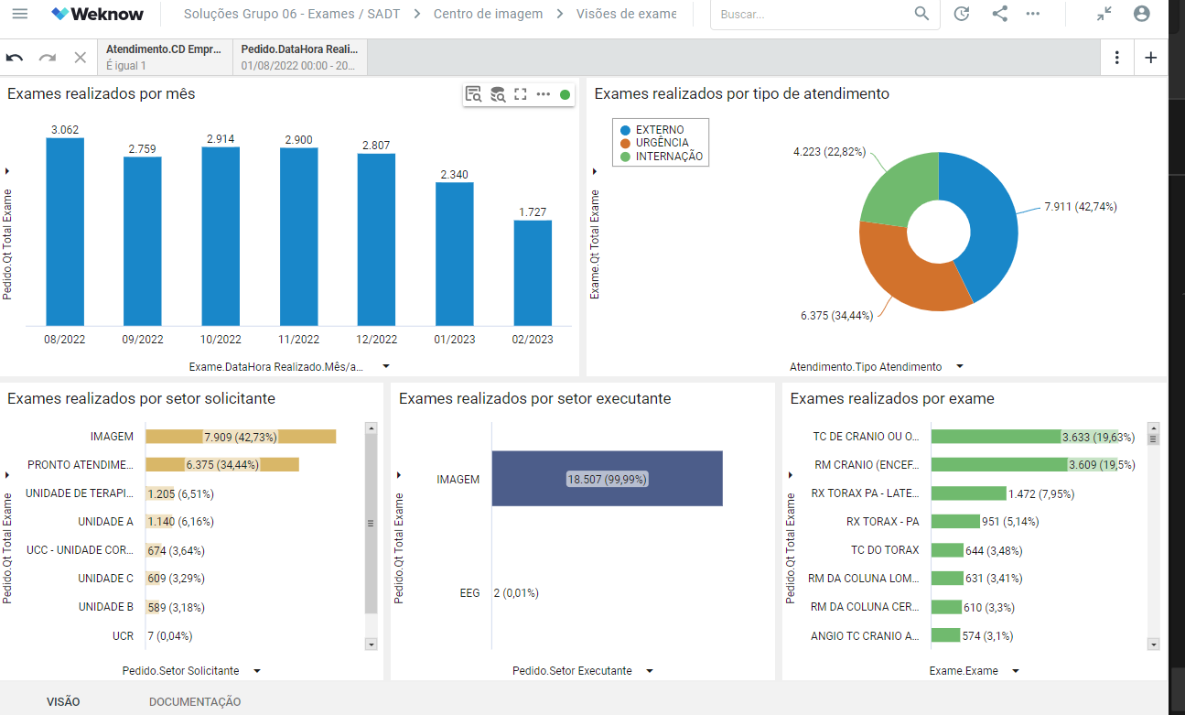
Task: Click exames por exame scrollbar up arrow
Action: (x=1153, y=428)
